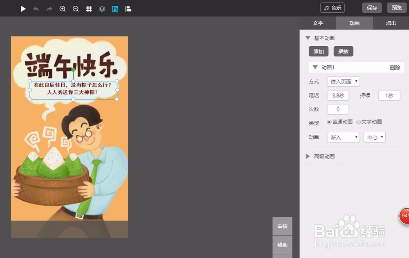409x258 pixels.
Task: Select the 文字动画 radio button
Action: (x=359, y=122)
